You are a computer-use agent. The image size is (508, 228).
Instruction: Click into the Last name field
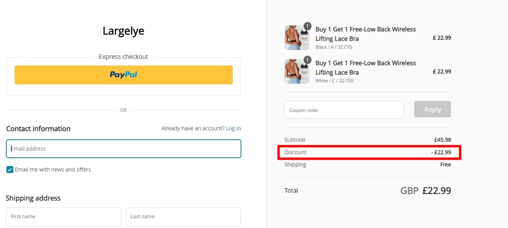pos(183,216)
